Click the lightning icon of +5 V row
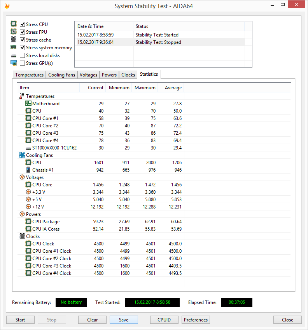Screen dimensions: 308x330 click(x=28, y=199)
